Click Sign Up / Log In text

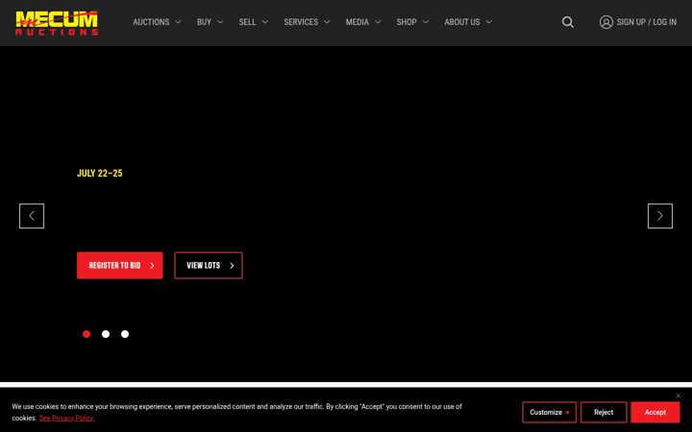coord(647,22)
